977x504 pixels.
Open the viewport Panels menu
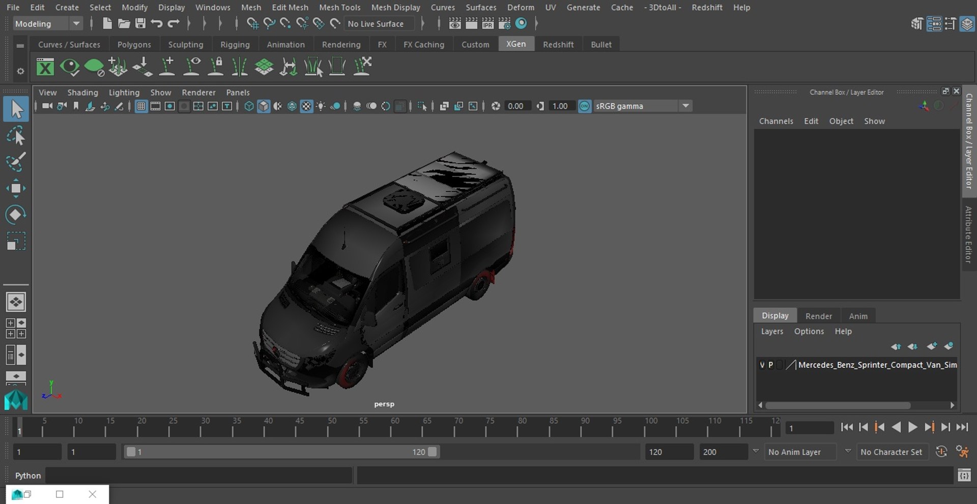point(238,93)
